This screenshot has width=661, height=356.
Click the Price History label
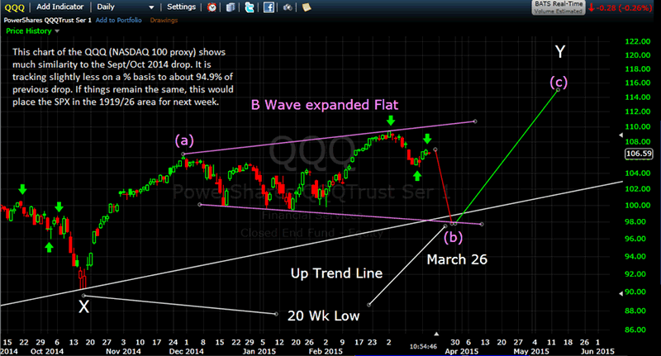[x=29, y=31]
